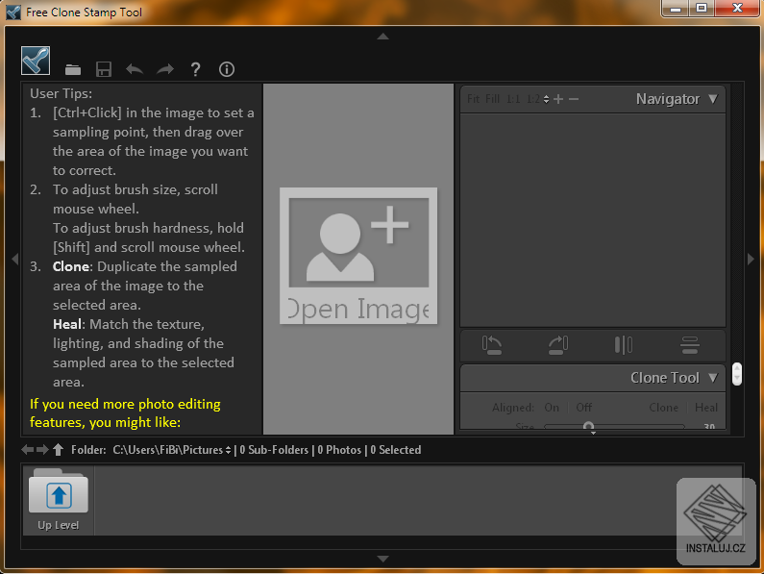
Task: Click the brush Size slider handle
Action: (x=588, y=426)
